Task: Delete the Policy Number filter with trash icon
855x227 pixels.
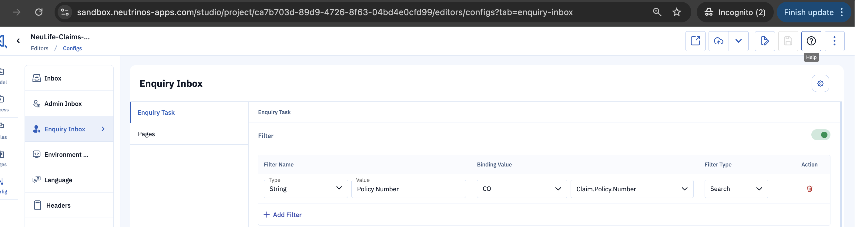Action: click(x=810, y=189)
